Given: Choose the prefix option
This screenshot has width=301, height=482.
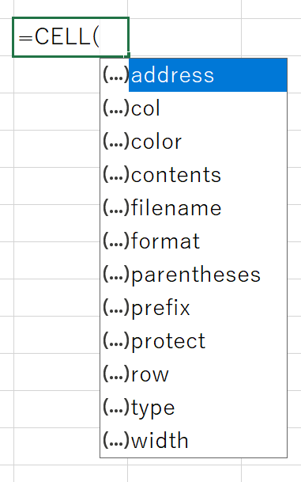Looking at the screenshot, I should pos(194,308).
